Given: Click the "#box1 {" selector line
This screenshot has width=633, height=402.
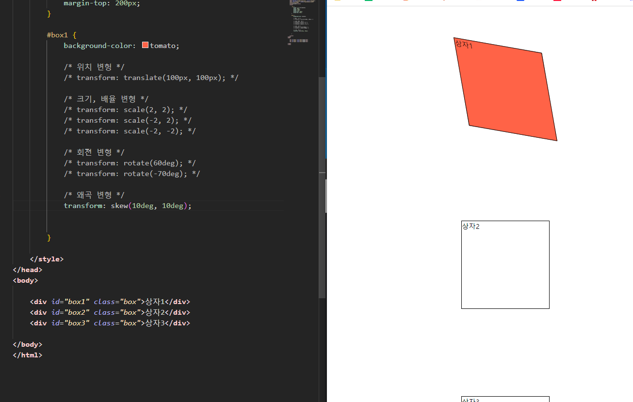Looking at the screenshot, I should click(x=62, y=35).
